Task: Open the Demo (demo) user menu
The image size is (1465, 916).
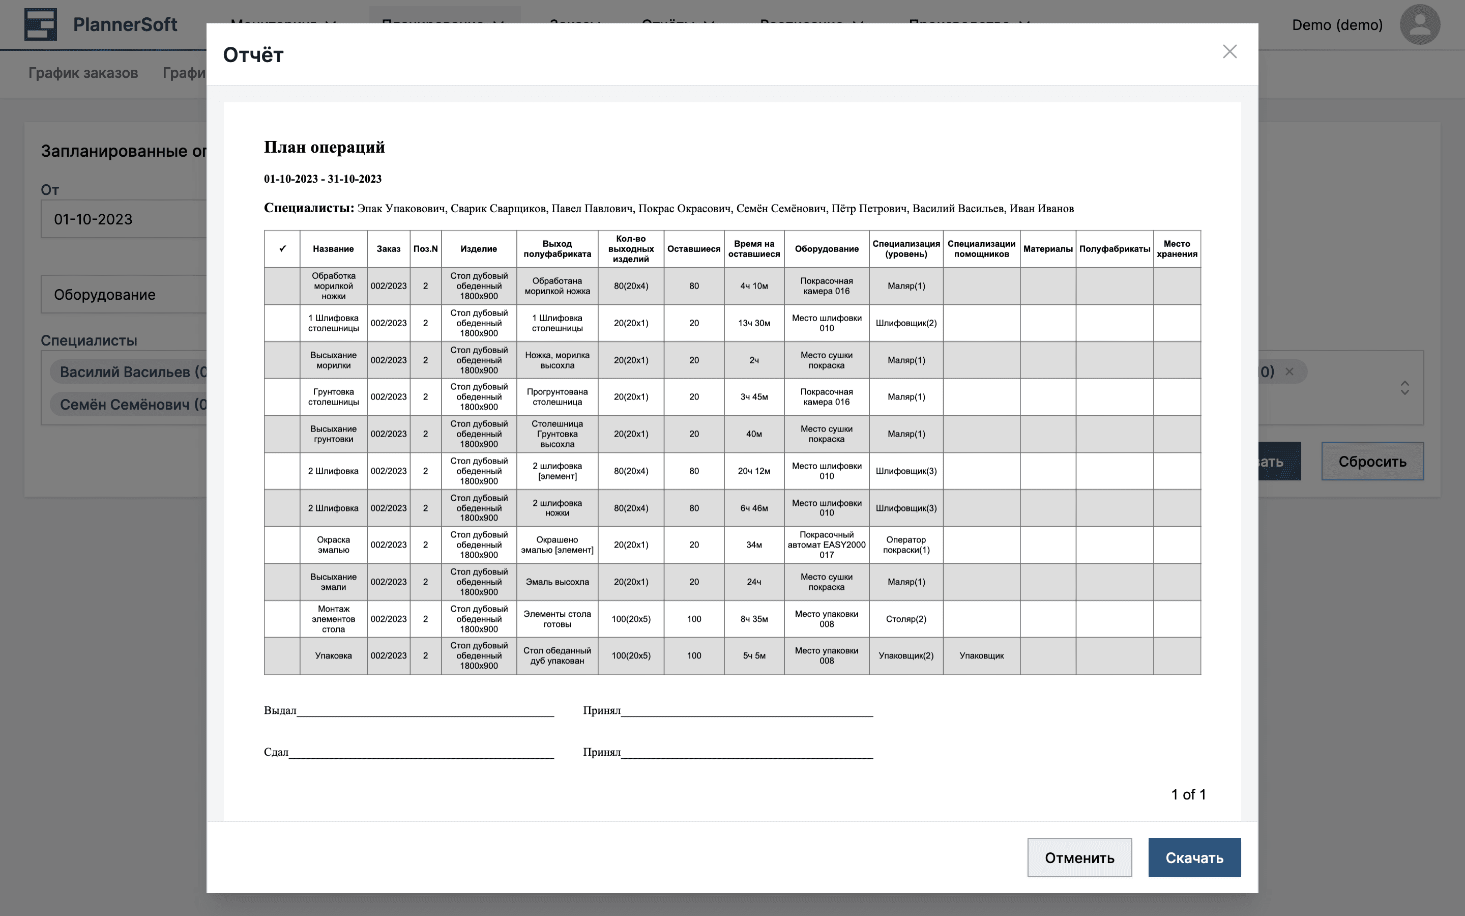Action: tap(1337, 25)
